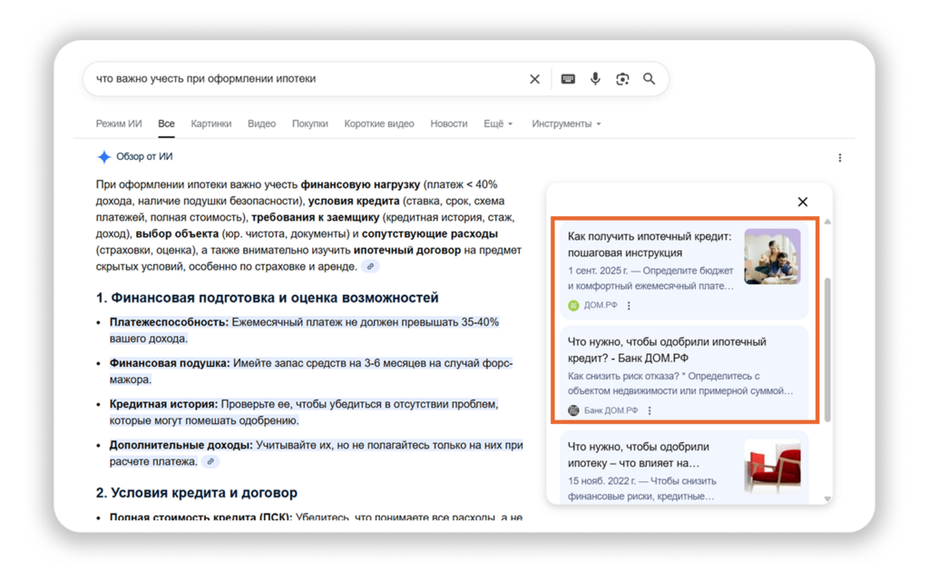Open 'Как получить ипотечный кредит' source link

pyautogui.click(x=649, y=244)
